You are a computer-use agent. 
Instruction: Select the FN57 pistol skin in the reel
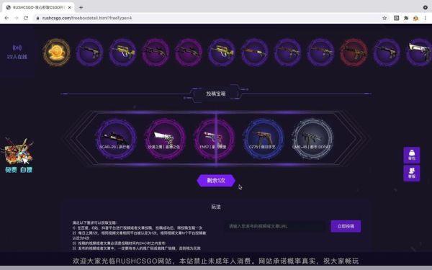click(x=214, y=138)
